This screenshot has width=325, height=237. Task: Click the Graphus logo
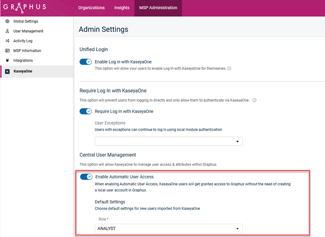[25, 7]
